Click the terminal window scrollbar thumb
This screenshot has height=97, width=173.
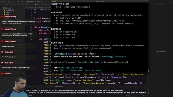click(148, 71)
